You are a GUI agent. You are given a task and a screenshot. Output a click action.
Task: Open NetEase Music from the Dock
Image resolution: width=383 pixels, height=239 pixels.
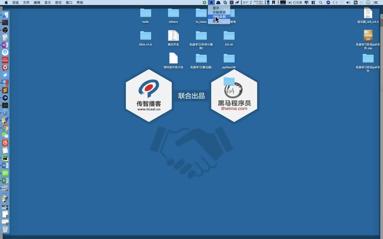[5, 143]
